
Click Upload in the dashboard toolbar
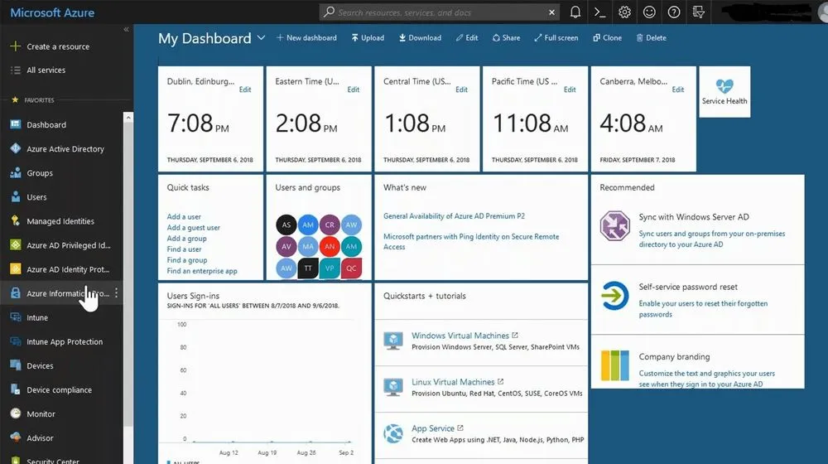point(368,38)
